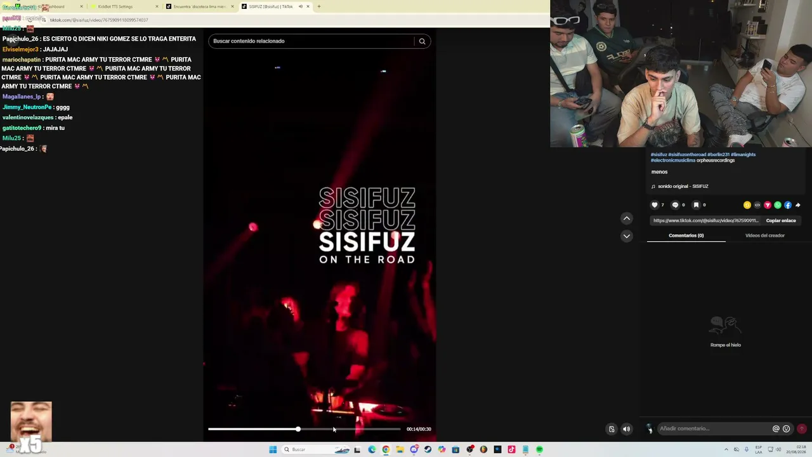Open the TikTok app in the taskbar
The image size is (812, 457).
tap(511, 449)
